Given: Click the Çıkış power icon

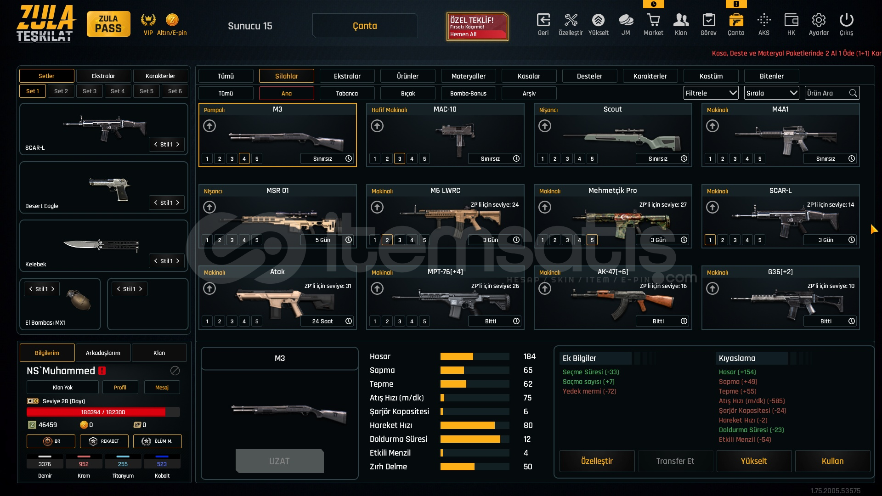Looking at the screenshot, I should (846, 21).
